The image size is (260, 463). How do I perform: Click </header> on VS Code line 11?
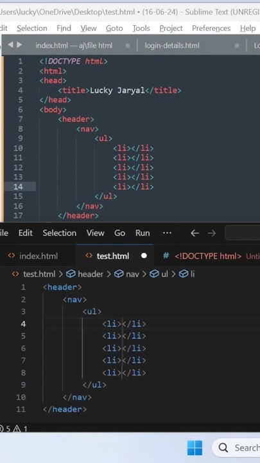[x=65, y=410]
